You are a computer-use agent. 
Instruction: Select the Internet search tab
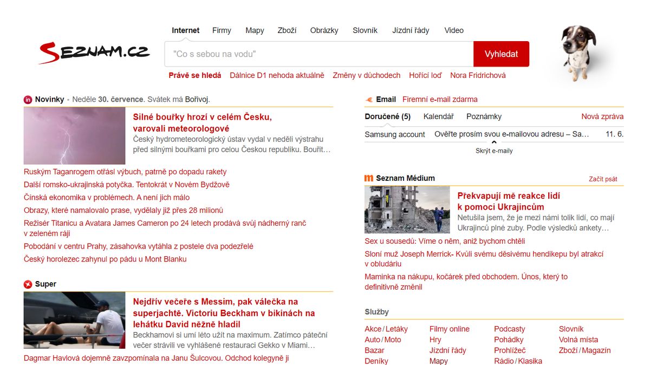coord(186,30)
